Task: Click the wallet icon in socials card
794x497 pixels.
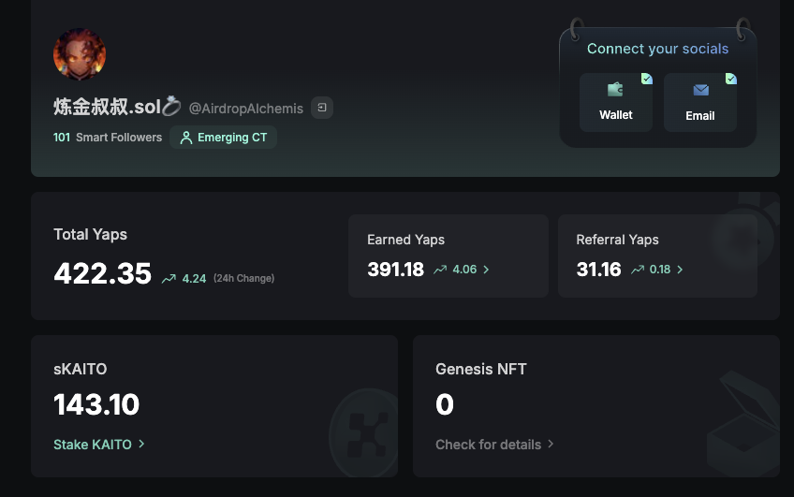Action: pyautogui.click(x=615, y=90)
